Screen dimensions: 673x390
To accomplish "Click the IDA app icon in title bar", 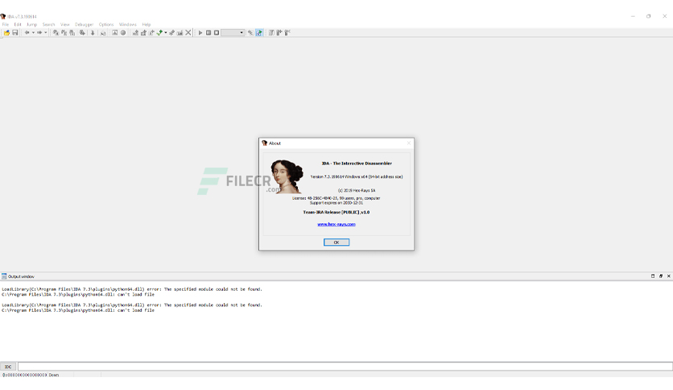I will click(x=3, y=16).
